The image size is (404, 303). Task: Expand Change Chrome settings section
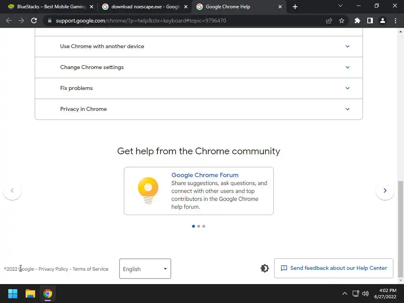(x=199, y=67)
